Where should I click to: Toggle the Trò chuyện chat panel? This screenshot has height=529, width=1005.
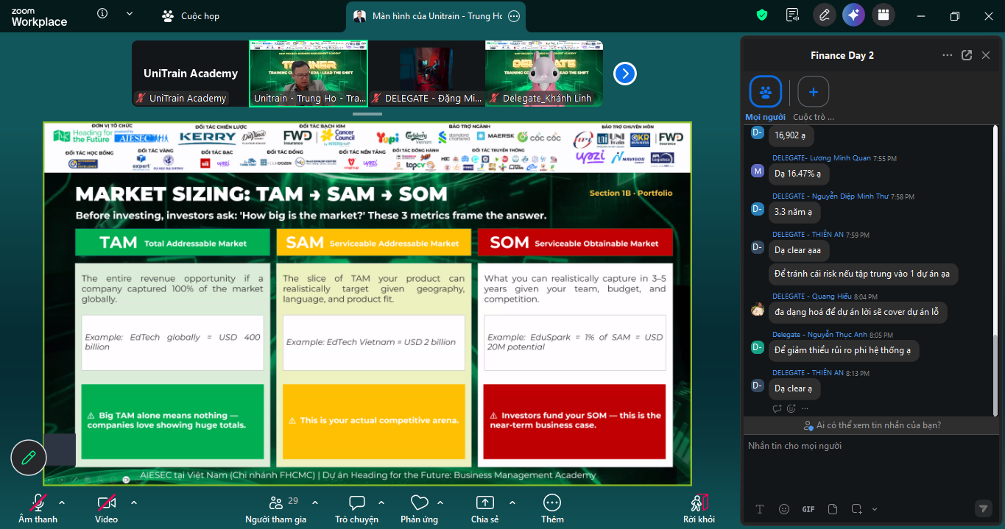(x=357, y=508)
